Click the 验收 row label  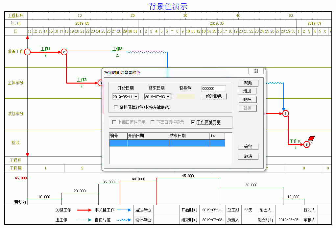pyautogui.click(x=16, y=143)
